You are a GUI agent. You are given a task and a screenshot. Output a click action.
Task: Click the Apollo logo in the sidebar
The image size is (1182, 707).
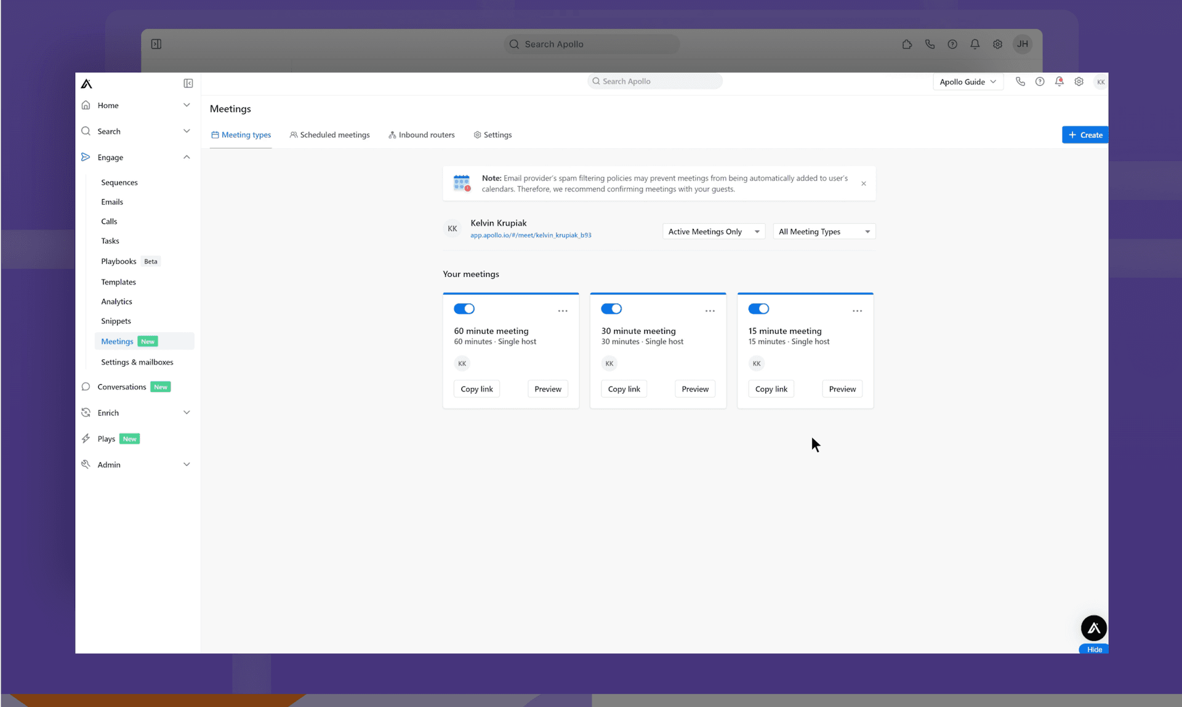[x=86, y=84]
